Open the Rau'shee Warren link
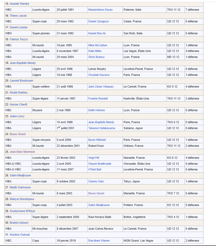The height and width of the screenshot is (246, 216). tap(99, 241)
